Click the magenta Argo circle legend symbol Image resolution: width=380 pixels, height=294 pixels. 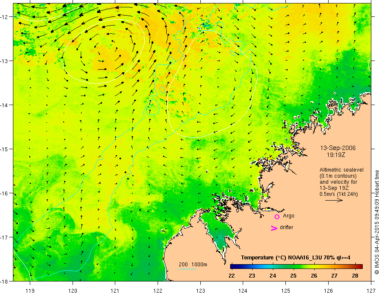coord(277,217)
